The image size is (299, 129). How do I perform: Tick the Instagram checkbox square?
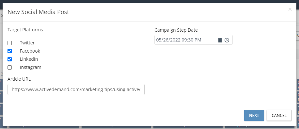(10, 68)
